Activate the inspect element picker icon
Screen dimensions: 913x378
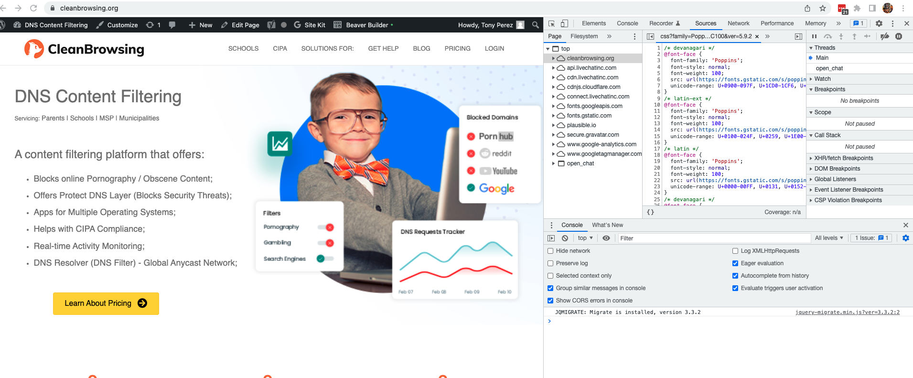point(552,23)
